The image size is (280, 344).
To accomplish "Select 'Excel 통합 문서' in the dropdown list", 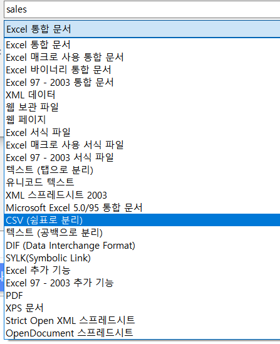I will tap(142, 45).
